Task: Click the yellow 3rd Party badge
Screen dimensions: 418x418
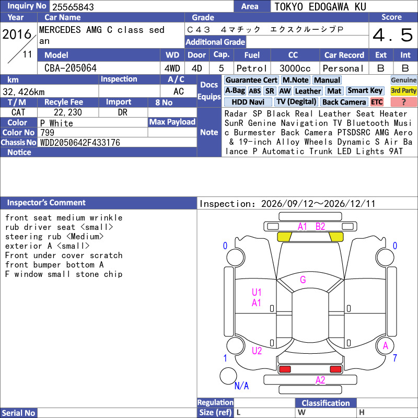Action: (403, 90)
